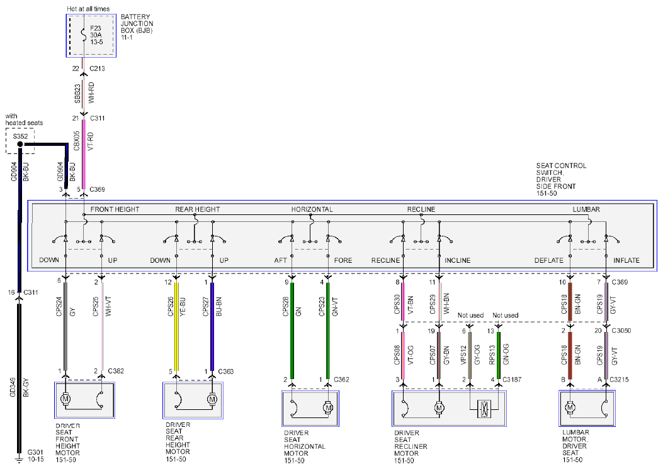
Task: Click the ground symbol at G301
Action: click(x=19, y=459)
